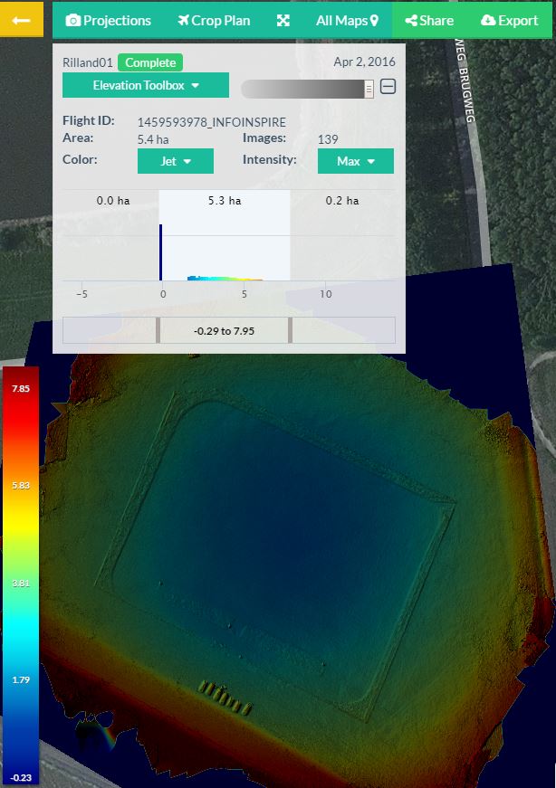Collapse the panel with minus icon
556x788 pixels.
click(388, 87)
